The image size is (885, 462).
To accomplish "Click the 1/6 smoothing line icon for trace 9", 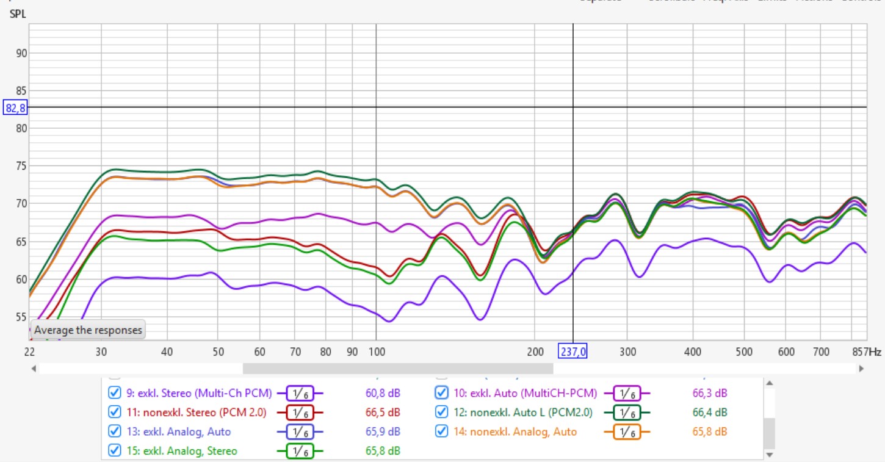I will [299, 393].
